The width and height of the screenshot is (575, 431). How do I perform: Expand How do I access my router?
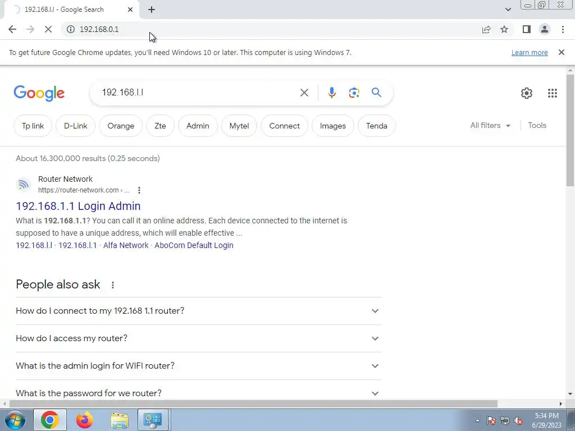pyautogui.click(x=199, y=338)
